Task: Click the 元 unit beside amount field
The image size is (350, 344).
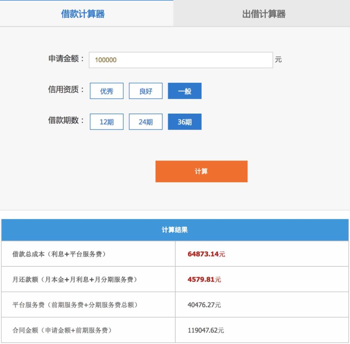Action: coord(278,59)
